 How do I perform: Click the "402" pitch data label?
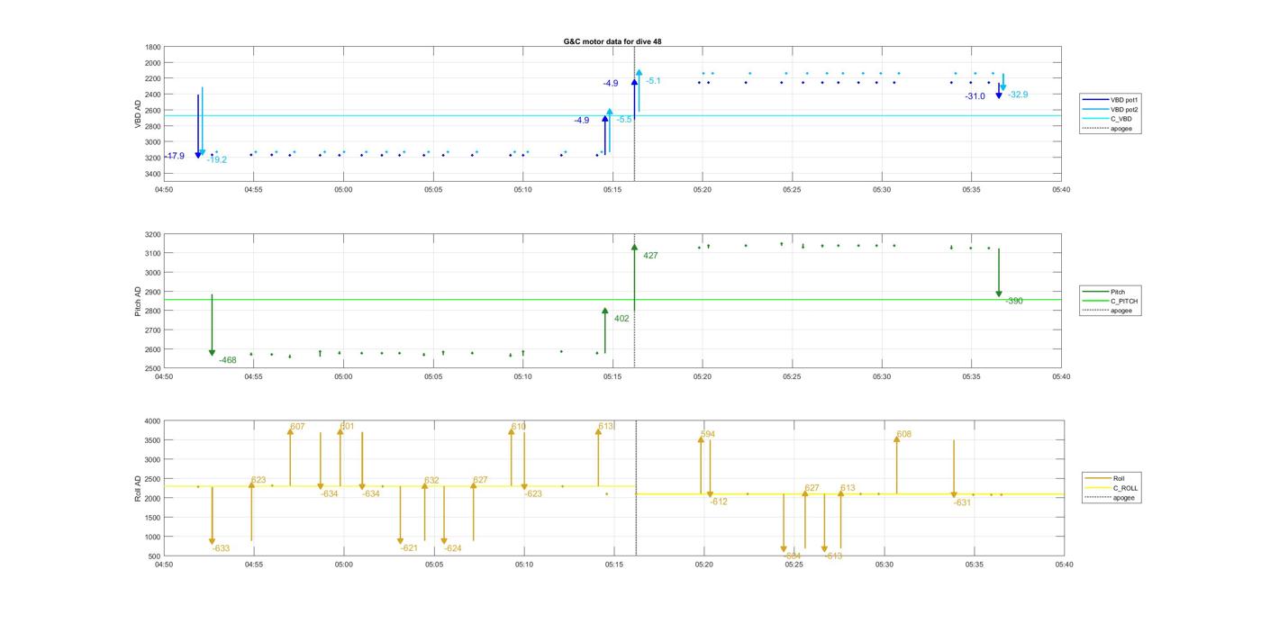pos(621,319)
